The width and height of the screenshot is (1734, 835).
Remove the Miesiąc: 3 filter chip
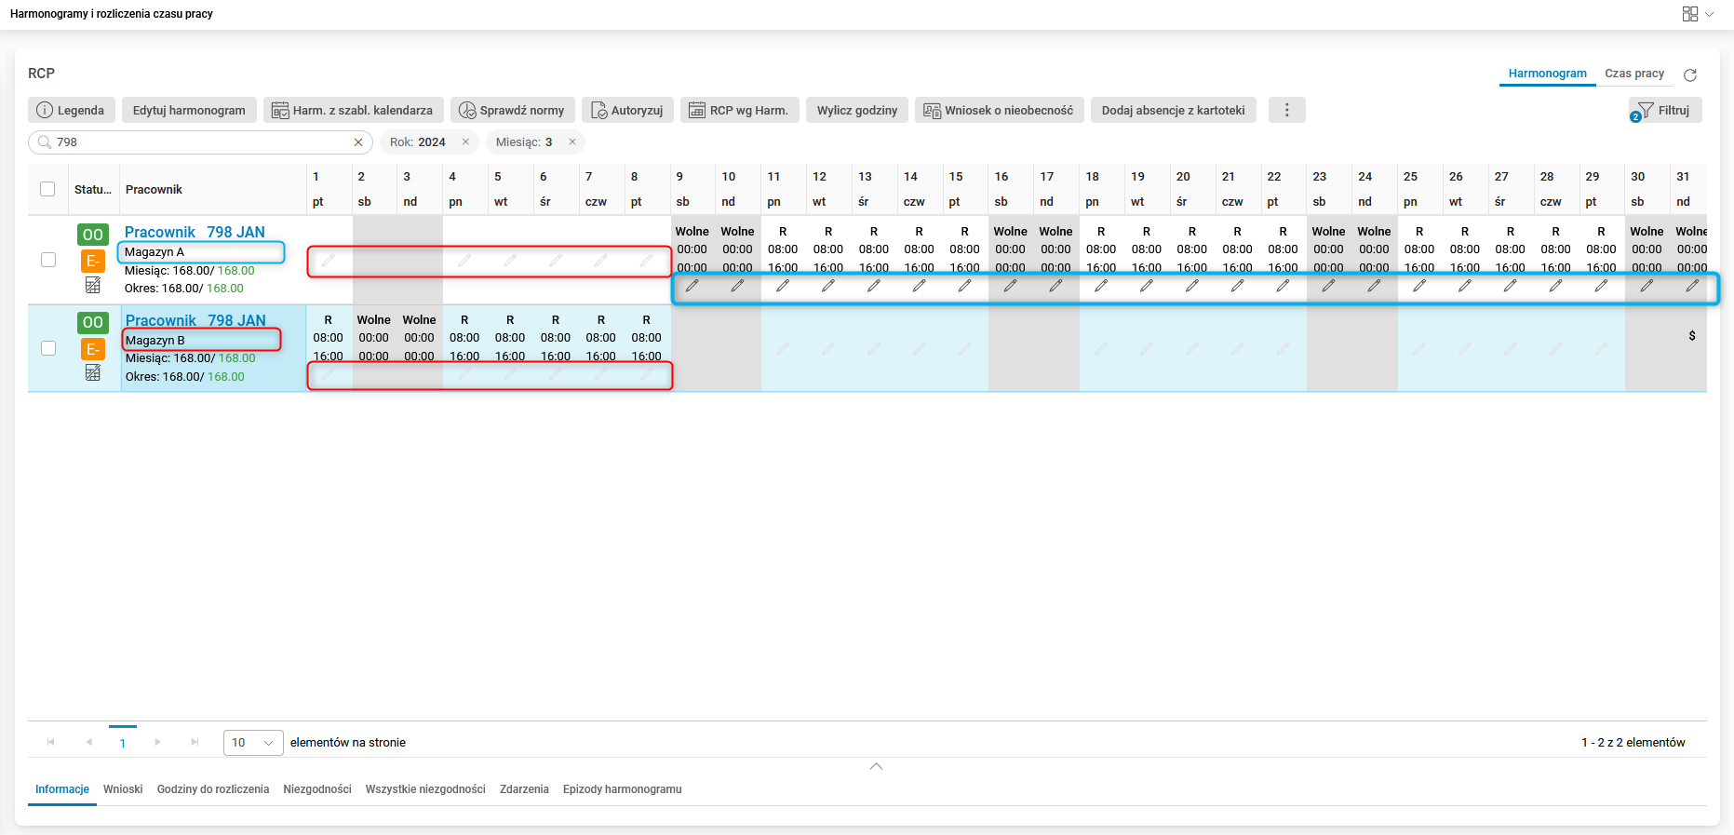coord(572,142)
